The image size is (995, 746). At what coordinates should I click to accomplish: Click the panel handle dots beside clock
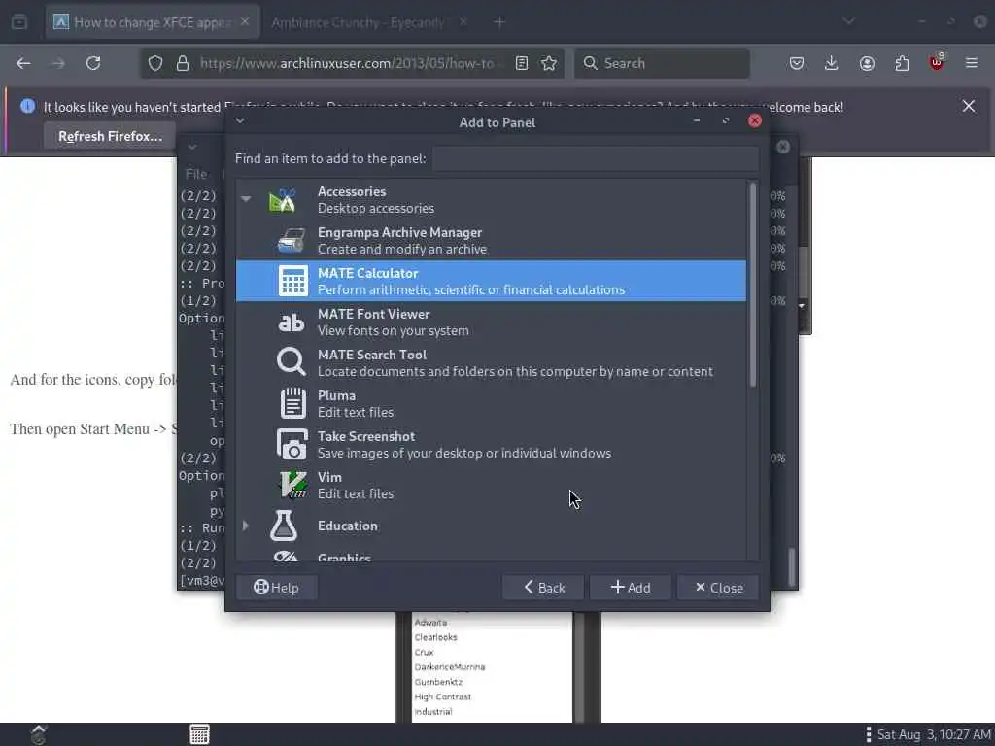pyautogui.click(x=868, y=734)
